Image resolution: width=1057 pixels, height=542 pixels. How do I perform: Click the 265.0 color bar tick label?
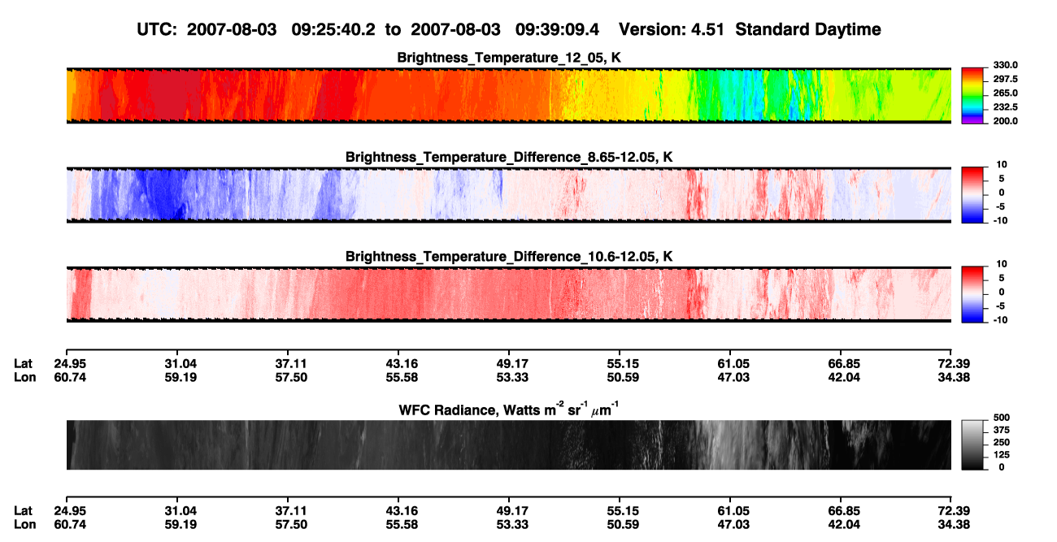pyautogui.click(x=1006, y=93)
